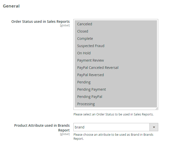
Task: Click the Product Attribute used in Brands Report label
Action: [42, 128]
